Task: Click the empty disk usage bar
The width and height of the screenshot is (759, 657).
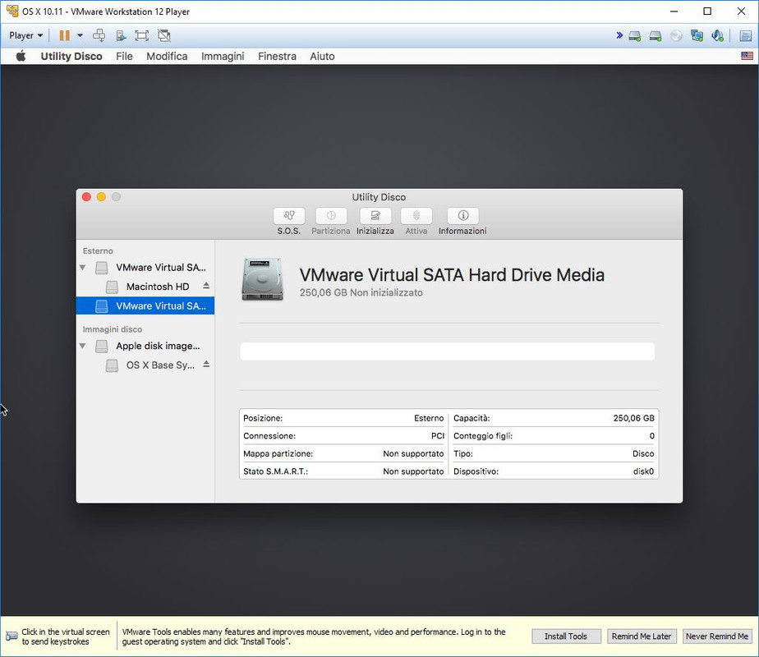Action: [x=447, y=351]
